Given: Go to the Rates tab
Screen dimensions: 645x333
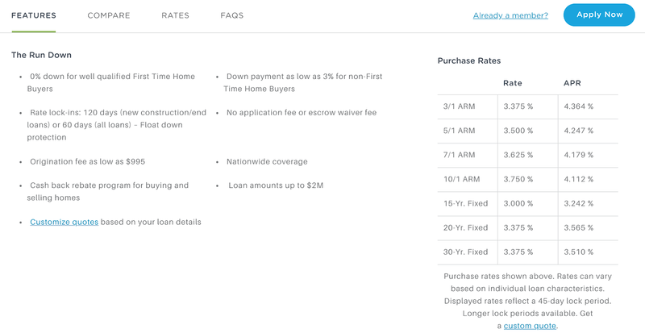Looking at the screenshot, I should click(x=175, y=15).
